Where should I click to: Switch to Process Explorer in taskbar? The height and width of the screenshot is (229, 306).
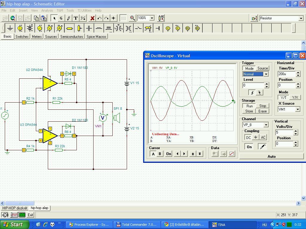click(89, 225)
